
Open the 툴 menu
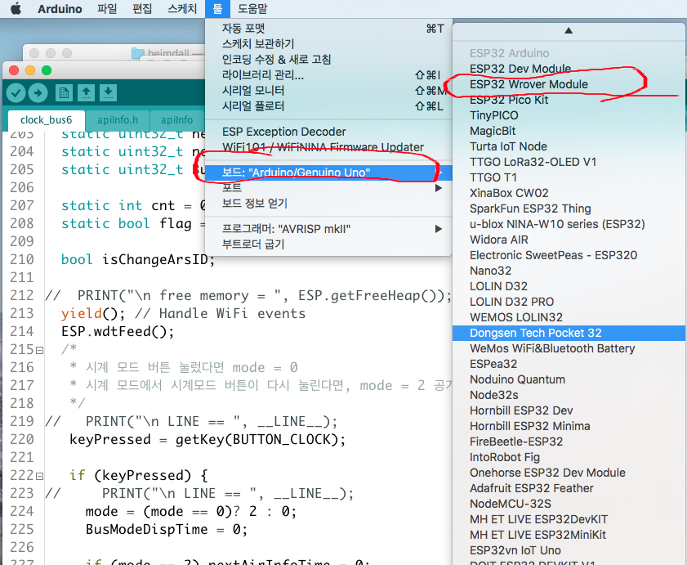[217, 9]
